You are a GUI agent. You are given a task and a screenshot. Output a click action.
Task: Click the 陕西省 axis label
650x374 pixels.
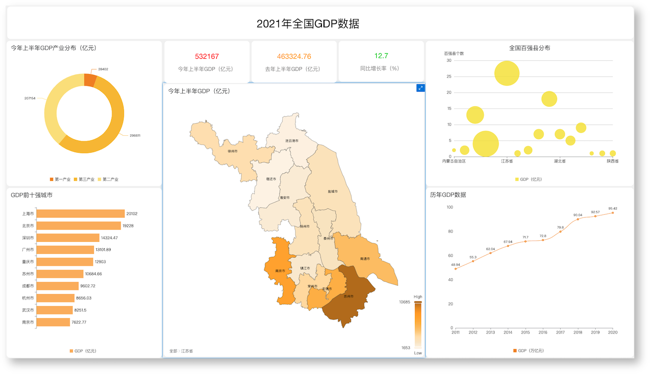tap(612, 161)
